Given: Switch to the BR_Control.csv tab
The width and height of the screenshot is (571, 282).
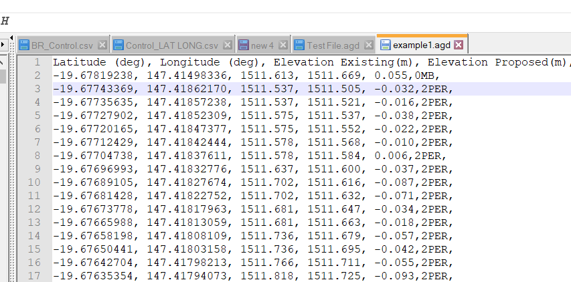Looking at the screenshot, I should 62,45.
